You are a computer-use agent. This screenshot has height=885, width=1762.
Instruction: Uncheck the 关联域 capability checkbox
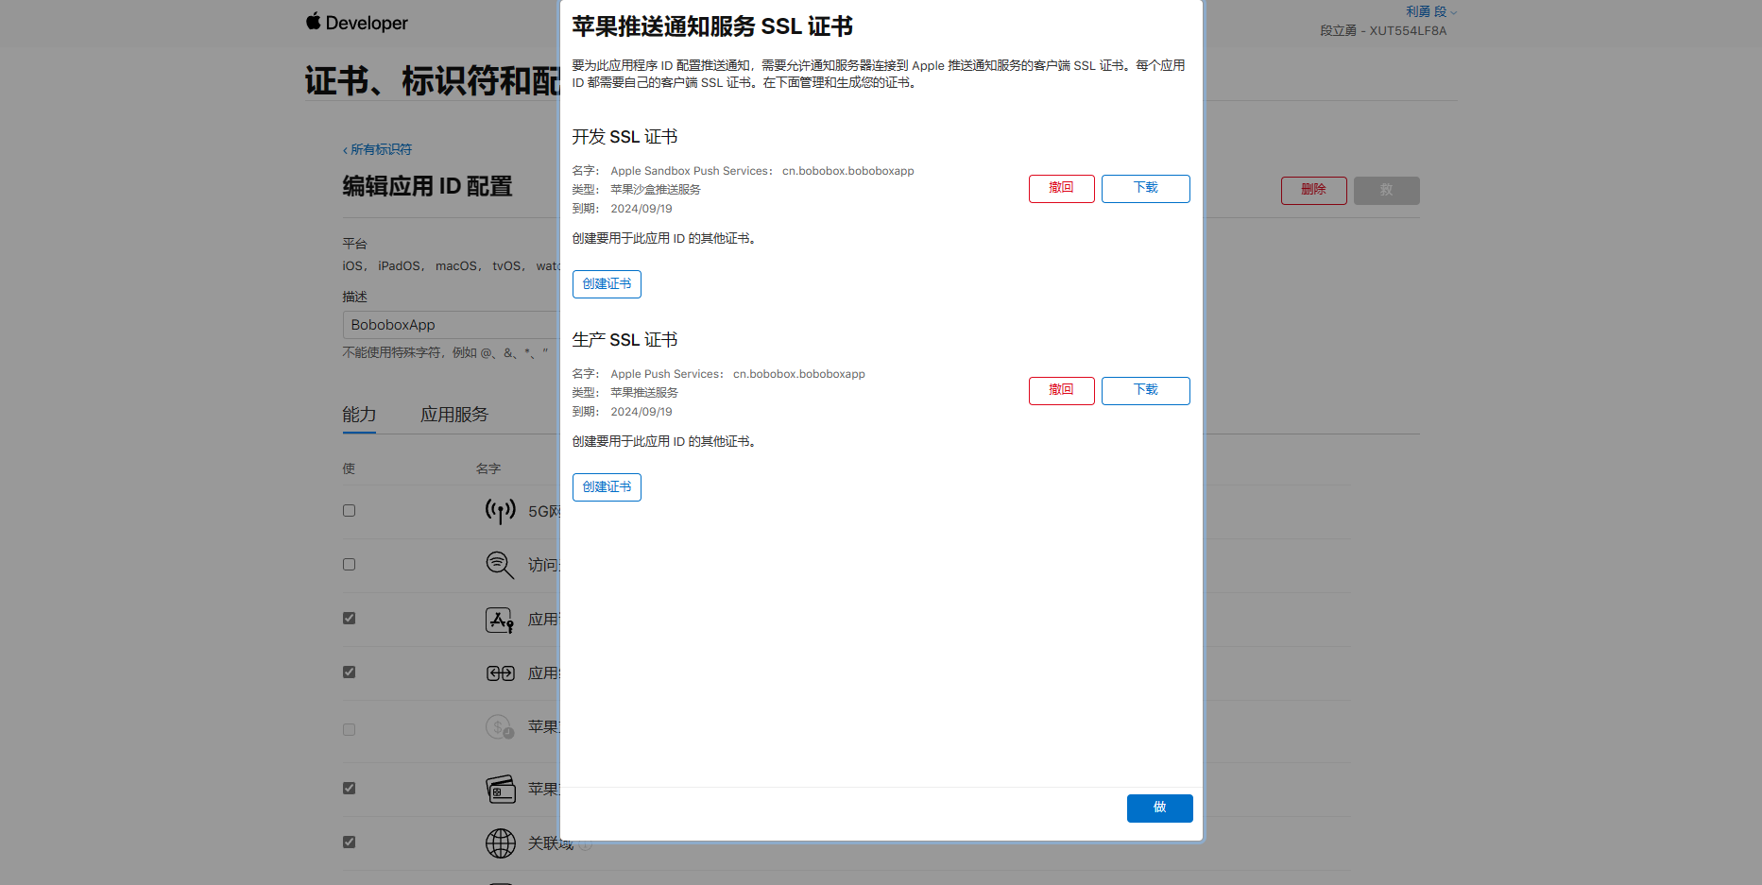[x=349, y=842]
